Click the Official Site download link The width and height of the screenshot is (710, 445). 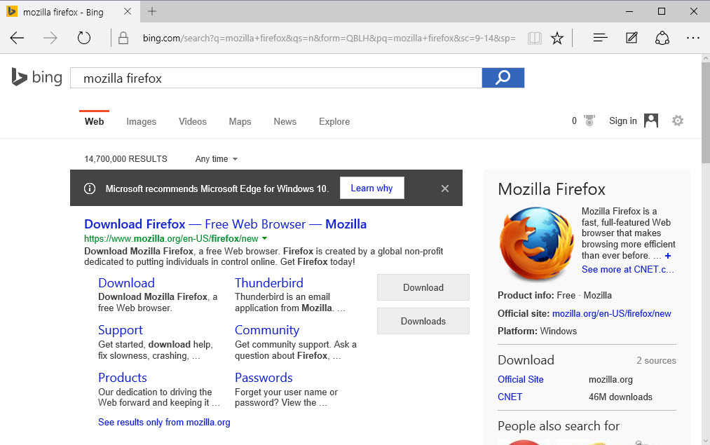(x=521, y=379)
